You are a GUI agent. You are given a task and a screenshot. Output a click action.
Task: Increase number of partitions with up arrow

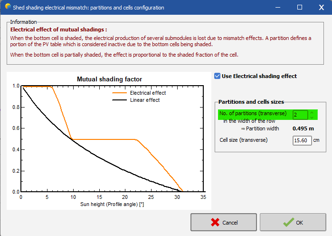(x=312, y=113)
